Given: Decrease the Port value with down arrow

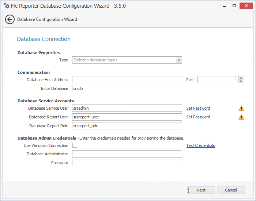Looking at the screenshot, I should [241, 81].
